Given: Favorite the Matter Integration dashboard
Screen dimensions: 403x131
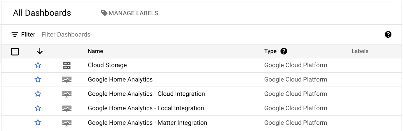Looking at the screenshot, I should pos(38,123).
